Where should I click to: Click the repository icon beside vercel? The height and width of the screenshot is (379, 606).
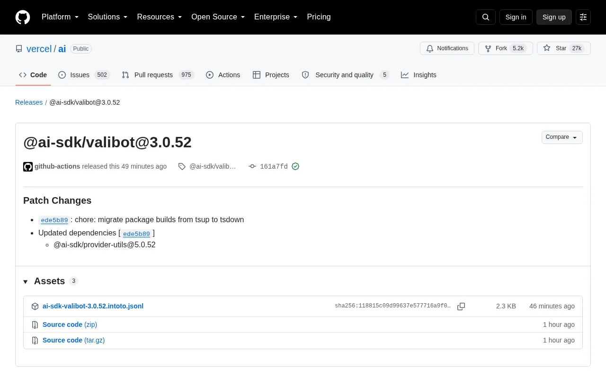tap(19, 49)
